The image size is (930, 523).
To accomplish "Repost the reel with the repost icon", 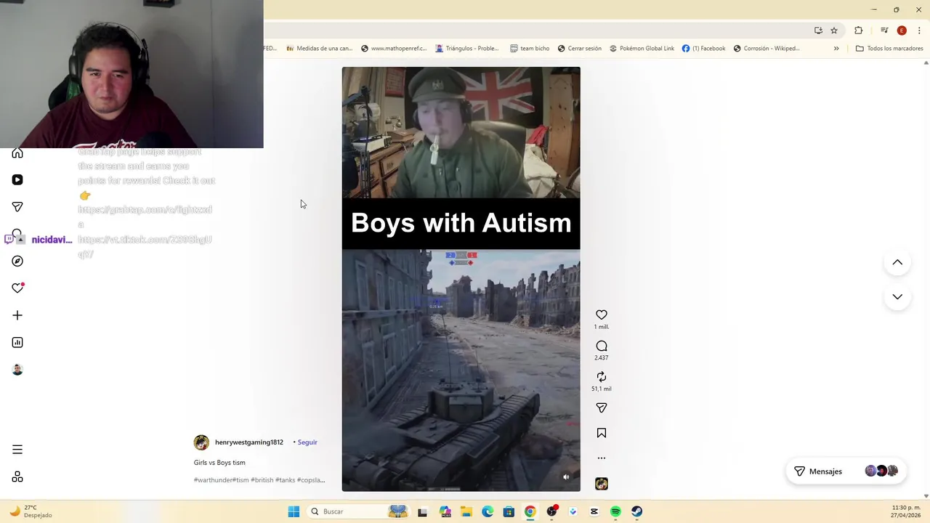I will pyautogui.click(x=602, y=377).
